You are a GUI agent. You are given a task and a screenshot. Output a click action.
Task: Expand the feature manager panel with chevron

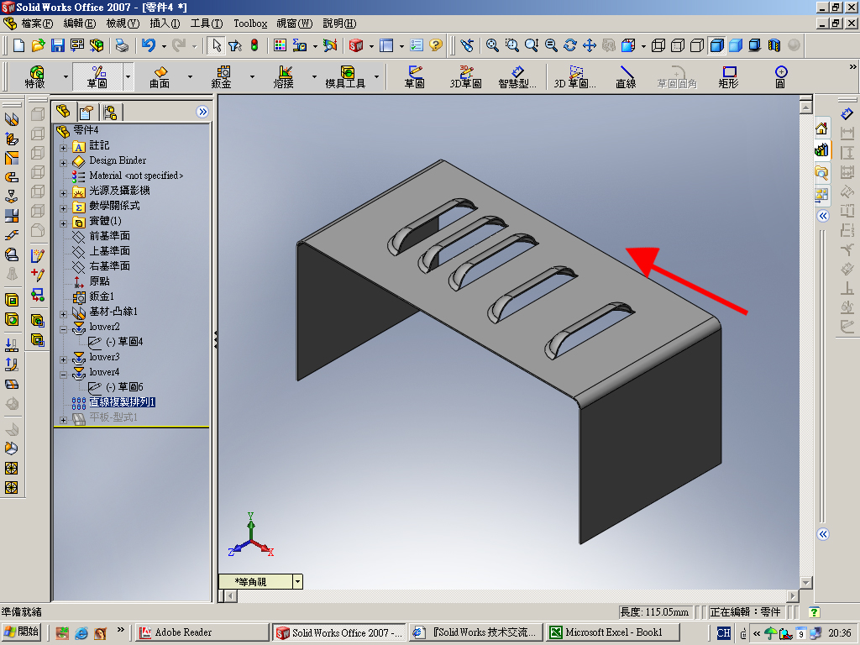202,112
